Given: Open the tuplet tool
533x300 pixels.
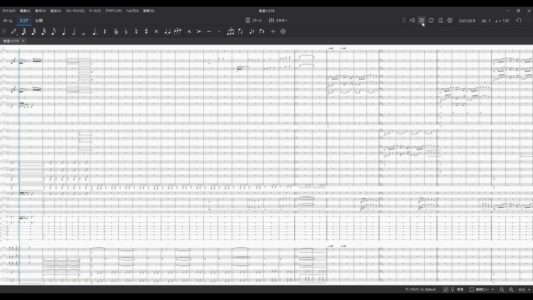Looking at the screenshot, I should 230,32.
